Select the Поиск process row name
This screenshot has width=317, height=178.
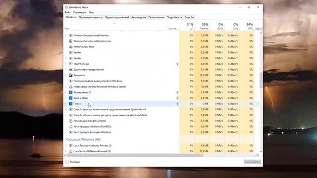(77, 104)
